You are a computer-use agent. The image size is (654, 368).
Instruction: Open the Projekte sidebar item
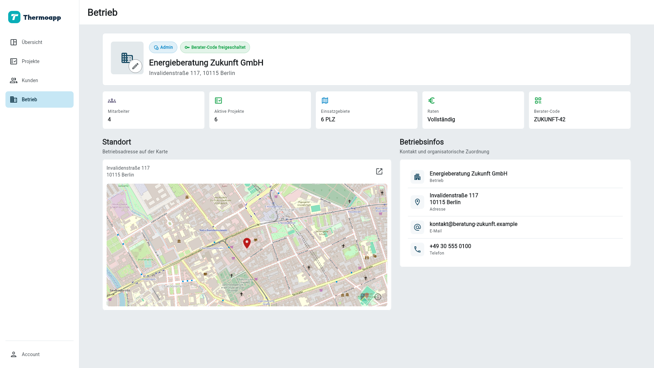click(40, 61)
